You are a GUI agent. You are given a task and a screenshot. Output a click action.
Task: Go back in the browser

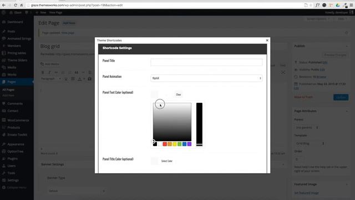point(4,5)
